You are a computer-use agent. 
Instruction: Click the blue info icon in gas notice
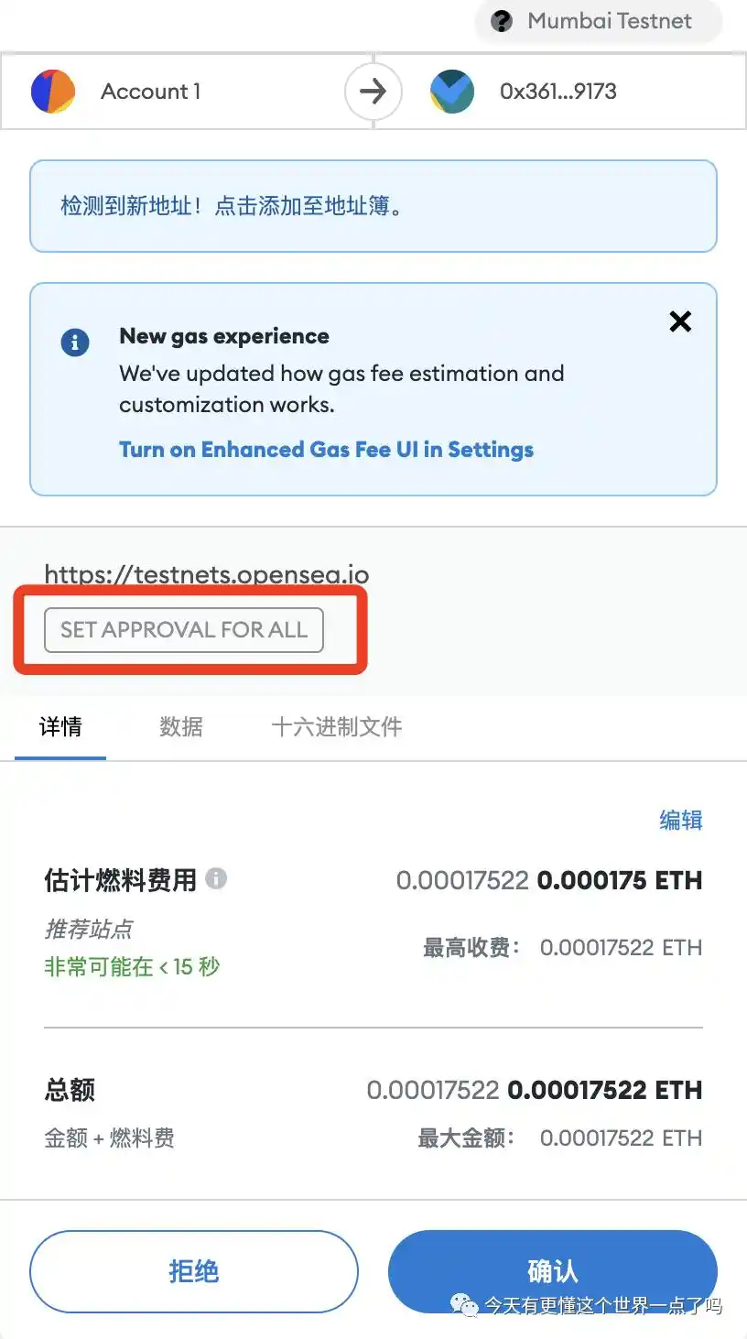[x=74, y=343]
